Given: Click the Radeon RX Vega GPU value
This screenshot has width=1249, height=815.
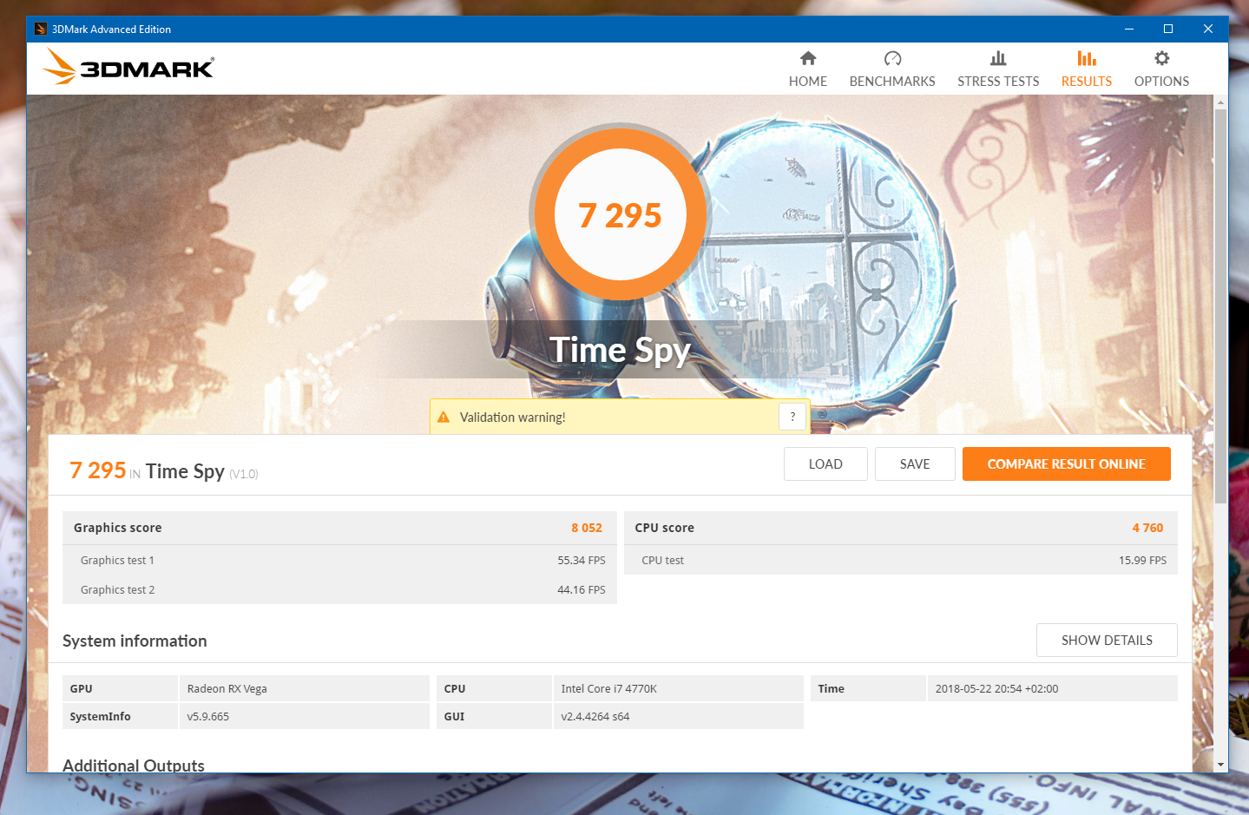Looking at the screenshot, I should point(227,689).
